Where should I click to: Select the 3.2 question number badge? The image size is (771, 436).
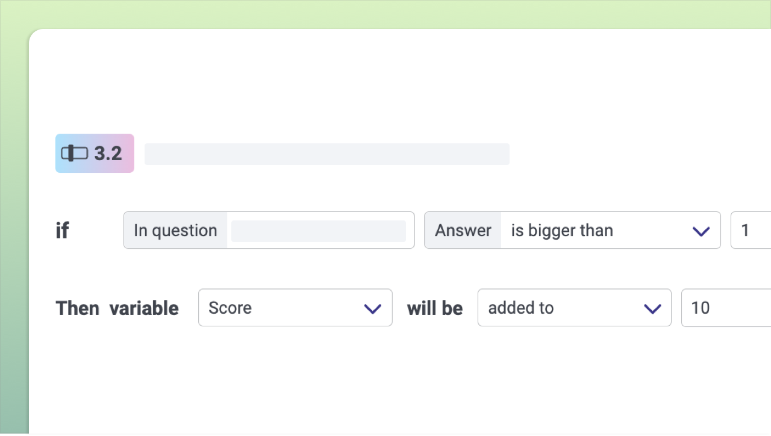coord(95,154)
